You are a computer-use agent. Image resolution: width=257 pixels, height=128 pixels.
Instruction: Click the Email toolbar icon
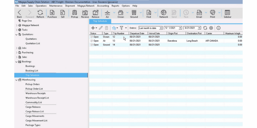[x=199, y=14]
